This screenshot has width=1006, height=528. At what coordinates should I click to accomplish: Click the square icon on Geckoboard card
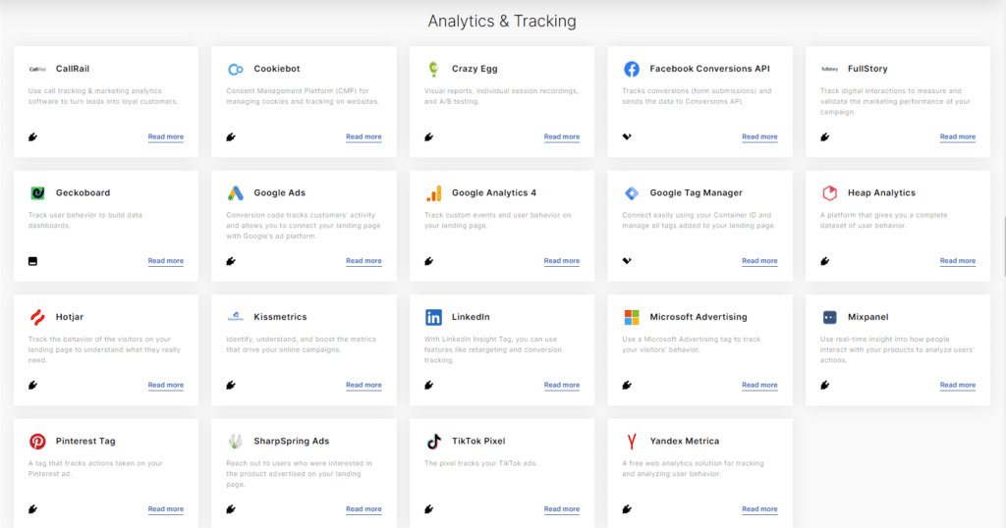point(32,261)
